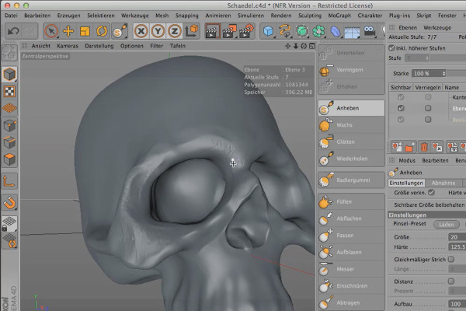Enable Polygons mode

coord(9,159)
